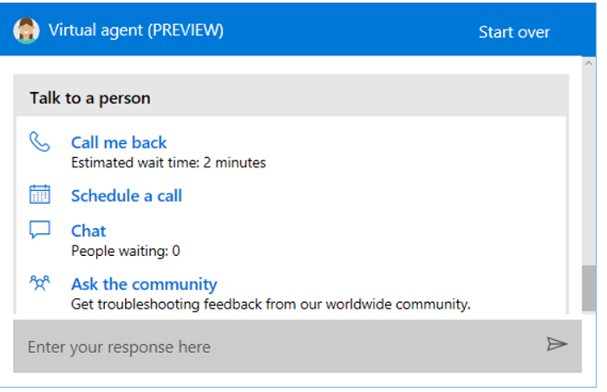Open the Call me back link
Screen dimensions: 607x392
tap(119, 142)
